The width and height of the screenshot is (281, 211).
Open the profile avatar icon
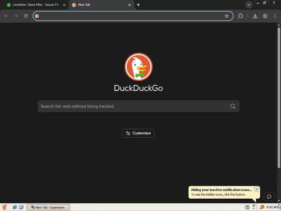(x=265, y=16)
